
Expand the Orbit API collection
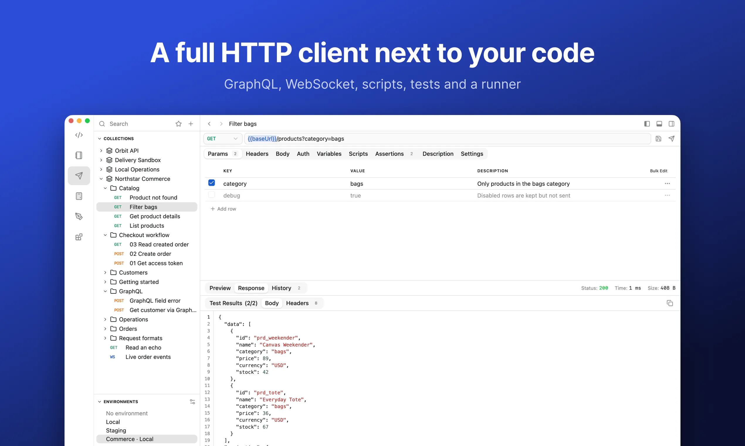[101, 151]
